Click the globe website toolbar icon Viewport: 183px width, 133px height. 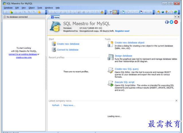(163, 12)
